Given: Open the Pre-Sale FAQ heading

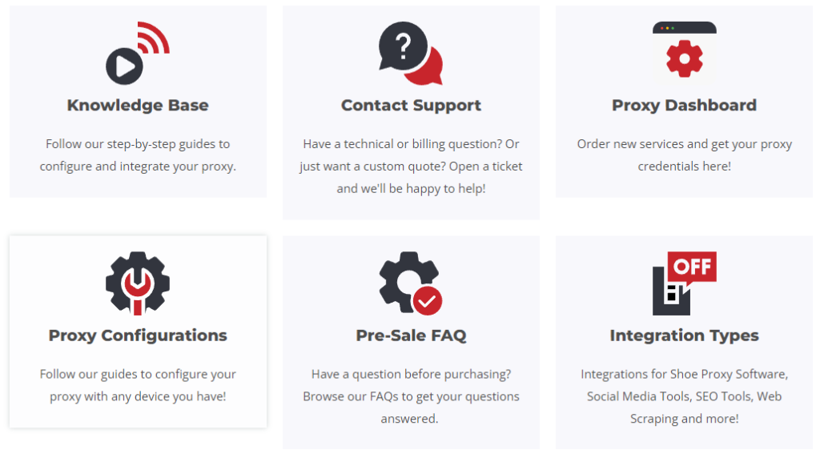Looking at the screenshot, I should coord(411,335).
